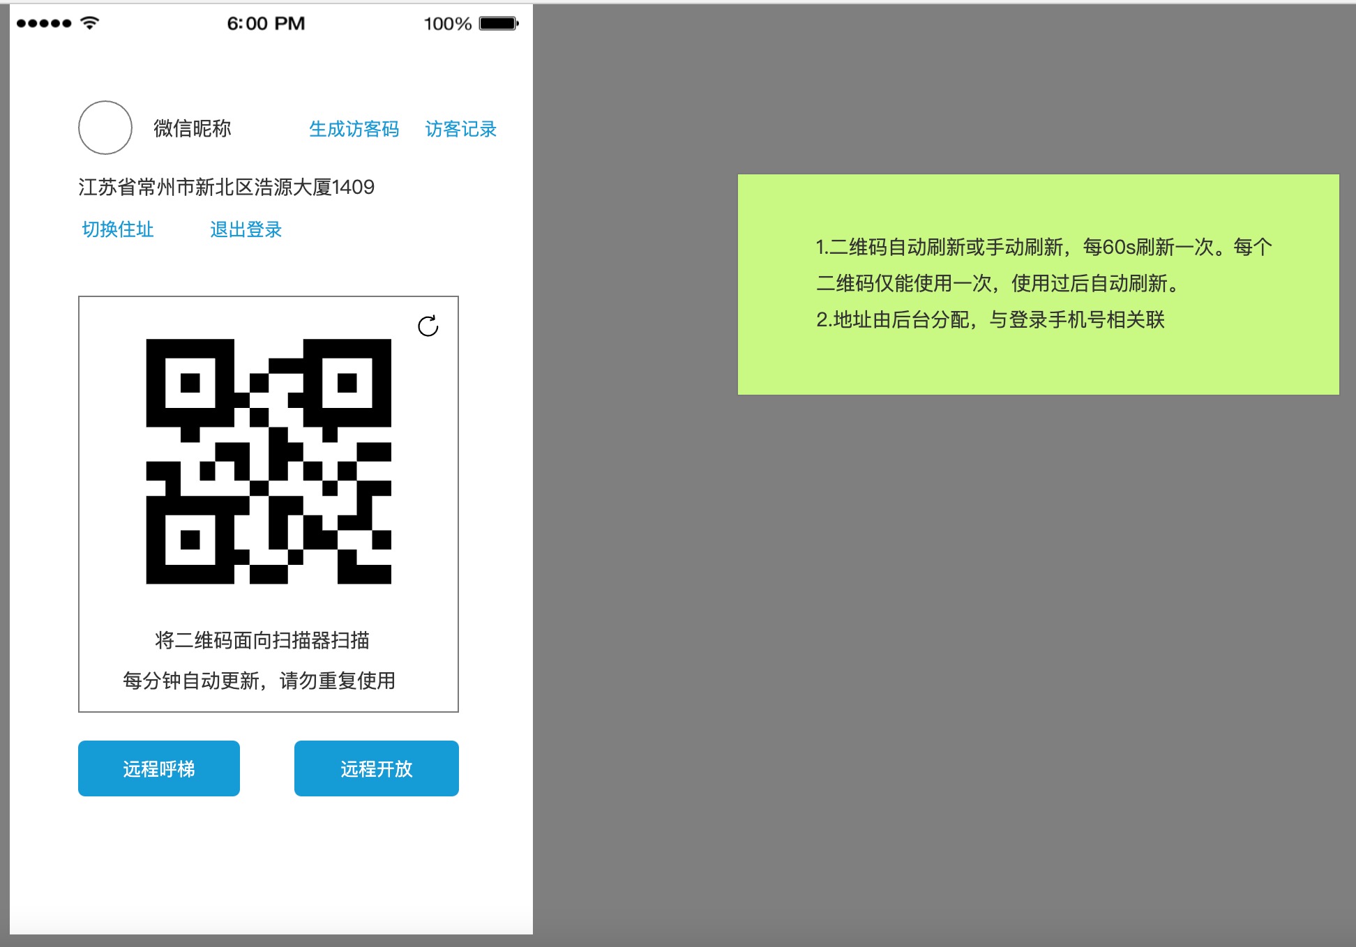Select the address text 江苏省常州市新北区浩源大厦1409
The width and height of the screenshot is (1356, 947).
click(x=226, y=187)
